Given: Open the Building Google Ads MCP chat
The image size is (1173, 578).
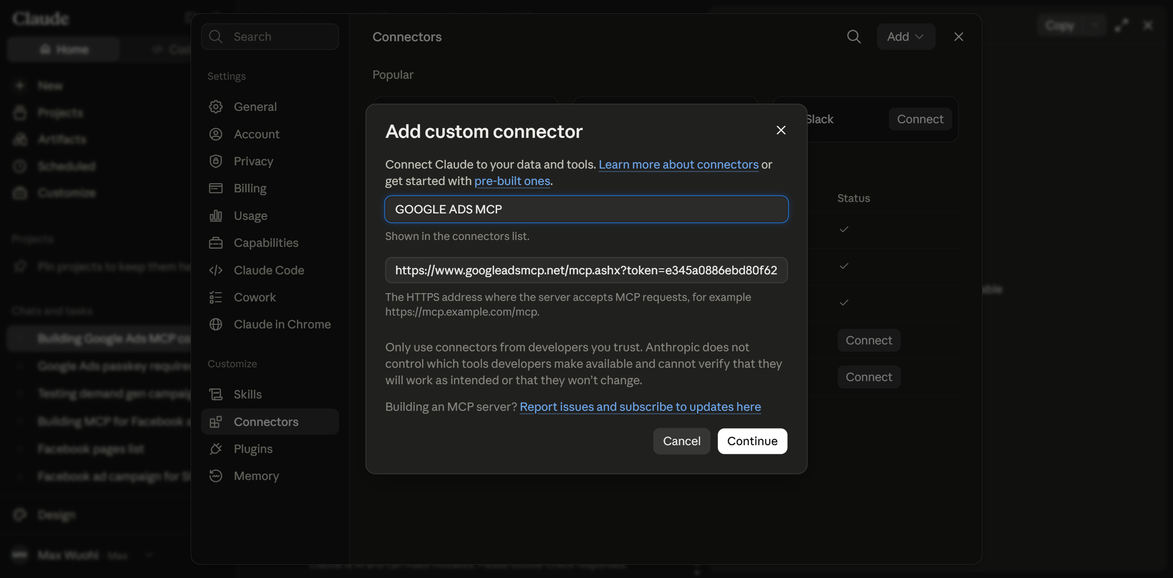Looking at the screenshot, I should pos(99,338).
